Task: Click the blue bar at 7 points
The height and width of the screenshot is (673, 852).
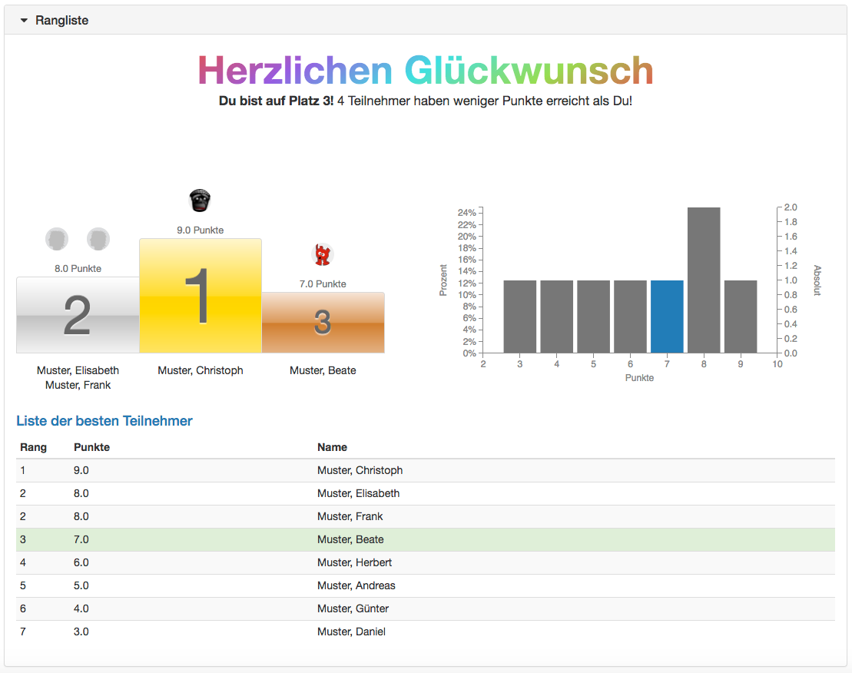Action: (667, 317)
